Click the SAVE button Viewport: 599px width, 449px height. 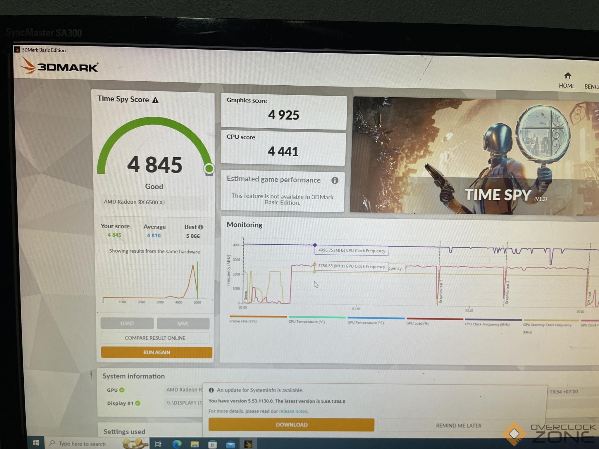tap(183, 324)
